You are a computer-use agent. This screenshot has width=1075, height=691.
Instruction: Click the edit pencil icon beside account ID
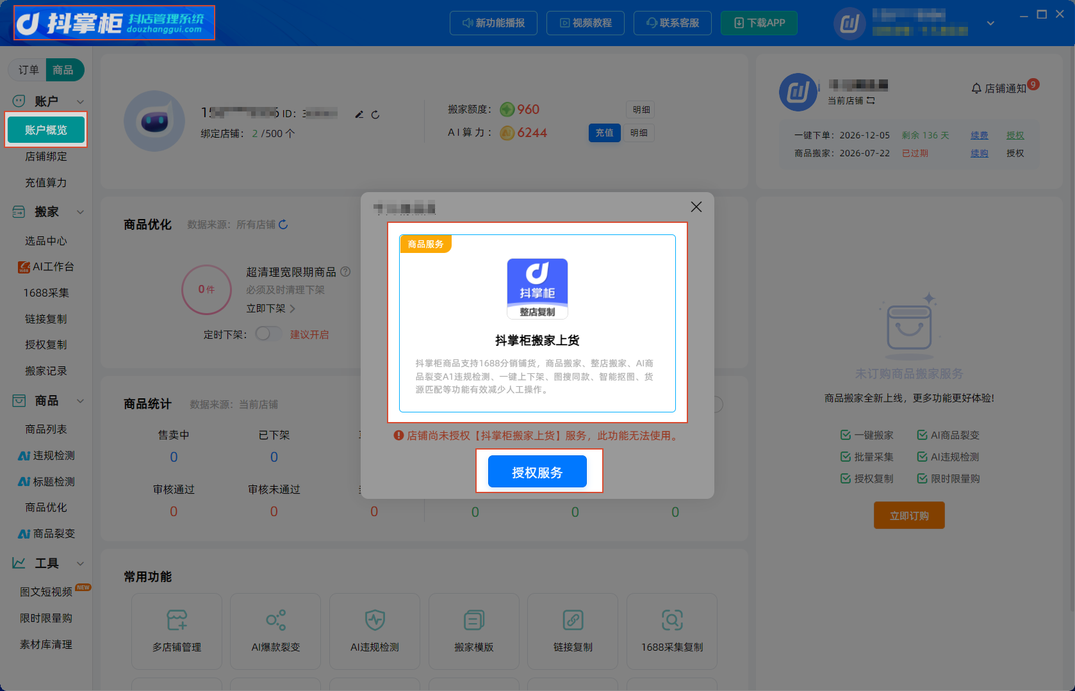click(x=359, y=114)
